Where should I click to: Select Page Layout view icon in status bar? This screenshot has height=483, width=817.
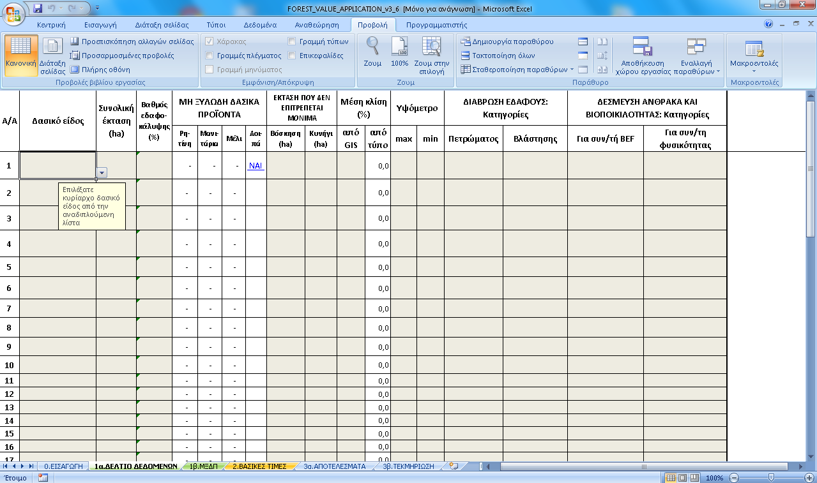[682, 477]
